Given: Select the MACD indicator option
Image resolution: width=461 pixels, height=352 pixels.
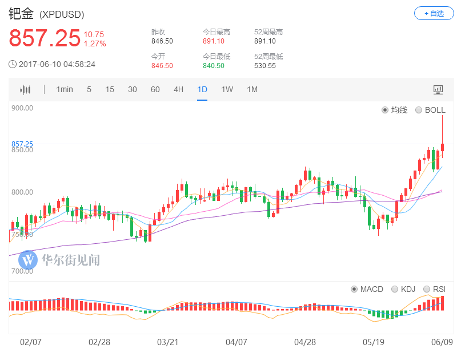Looking at the screenshot, I should pyautogui.click(x=354, y=289).
